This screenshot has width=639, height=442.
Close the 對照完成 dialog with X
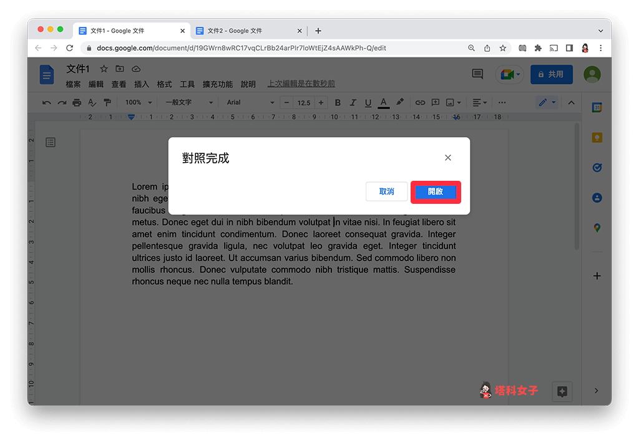(x=447, y=158)
